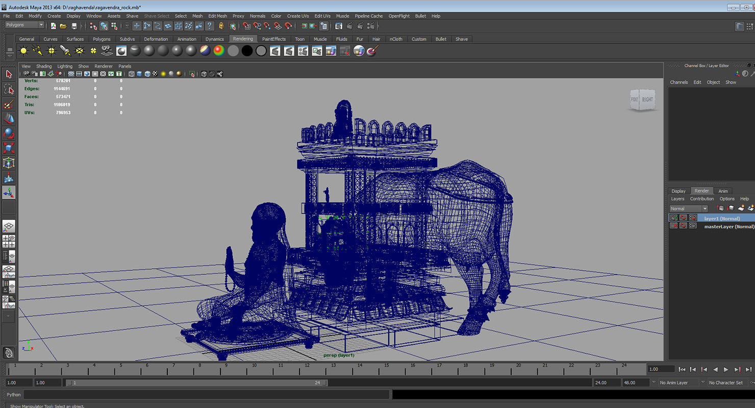Image resolution: width=755 pixels, height=408 pixels.
Task: Go to start of playback range
Action: (x=682, y=369)
